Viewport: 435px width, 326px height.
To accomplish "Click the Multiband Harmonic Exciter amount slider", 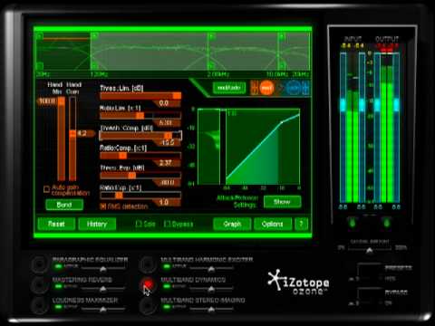I will (x=211, y=268).
